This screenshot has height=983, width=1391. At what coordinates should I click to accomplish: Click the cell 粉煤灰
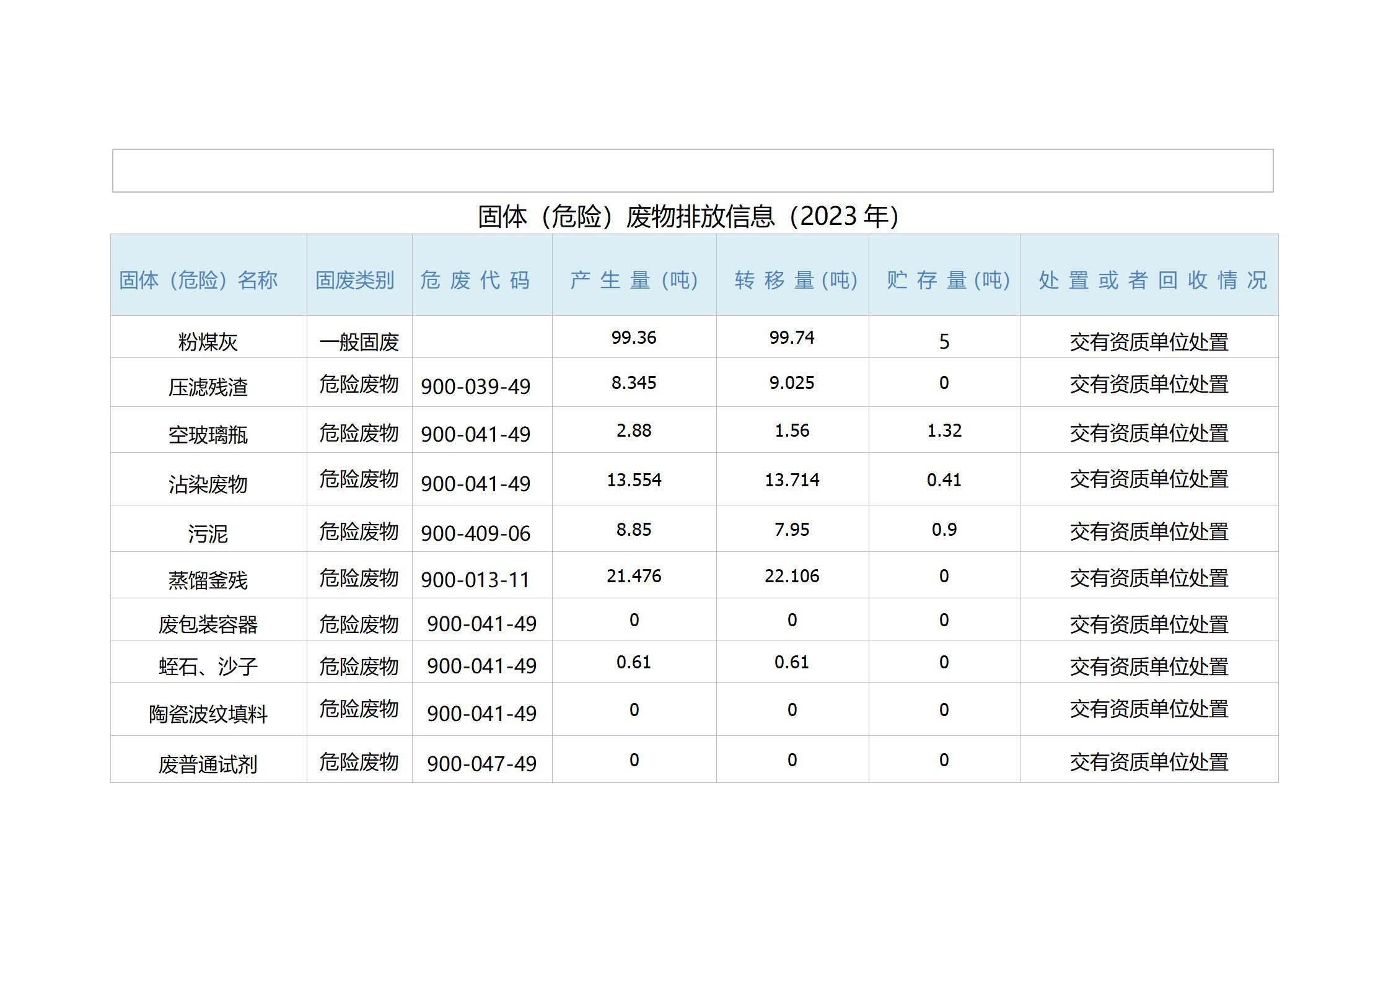(x=208, y=342)
